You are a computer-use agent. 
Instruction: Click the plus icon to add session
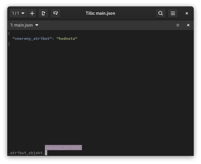[32, 13]
